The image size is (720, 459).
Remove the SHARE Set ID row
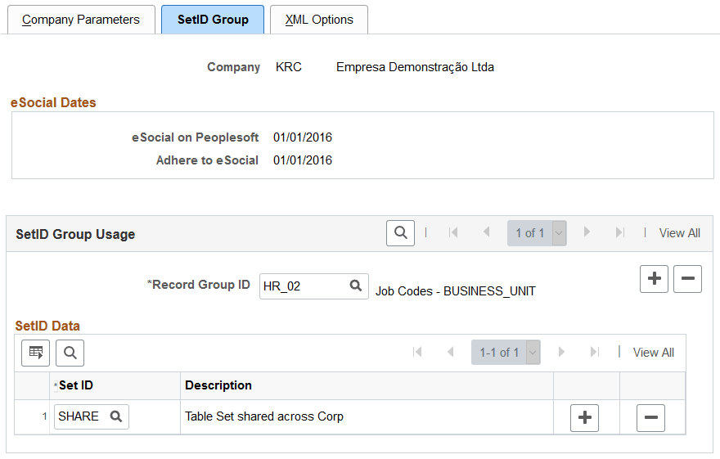[x=650, y=417]
